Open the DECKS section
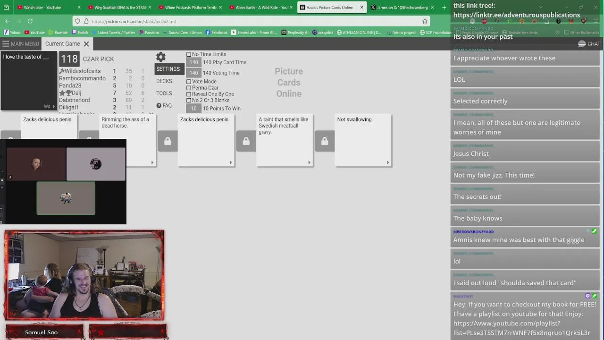Viewport: 604px width, 340px height. (x=164, y=81)
